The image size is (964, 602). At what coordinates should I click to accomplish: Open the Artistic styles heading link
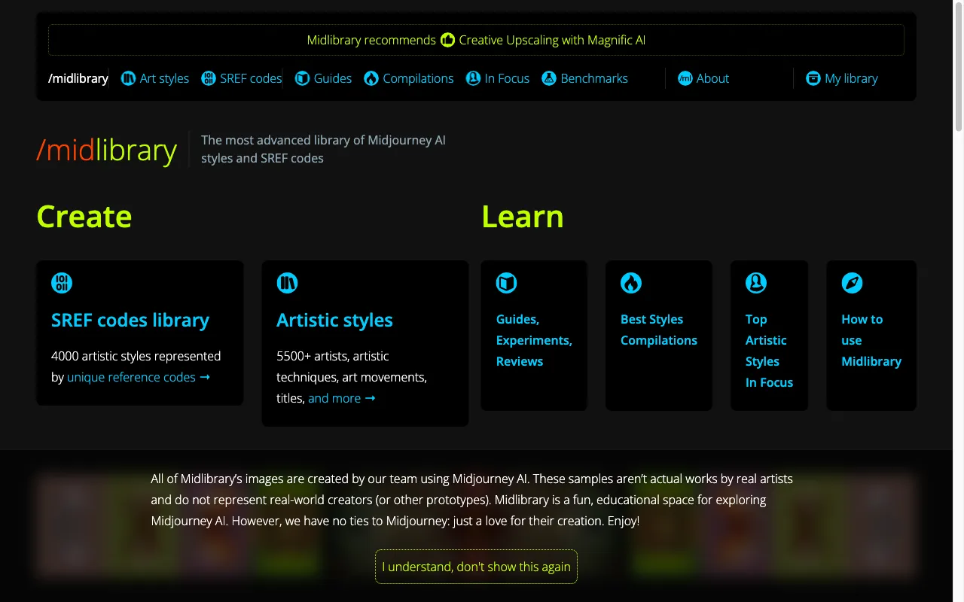pos(334,320)
